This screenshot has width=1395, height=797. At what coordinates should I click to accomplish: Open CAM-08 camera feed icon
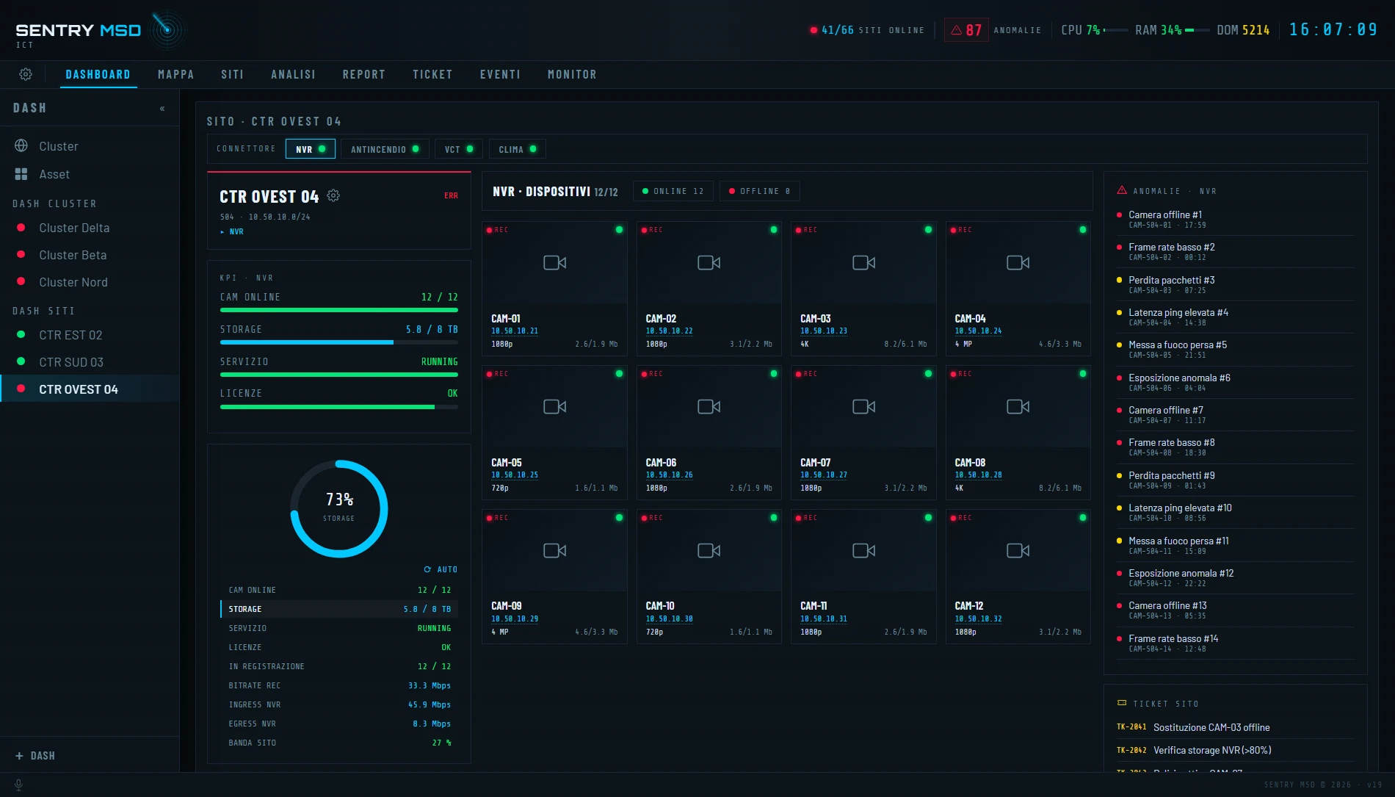(1018, 406)
